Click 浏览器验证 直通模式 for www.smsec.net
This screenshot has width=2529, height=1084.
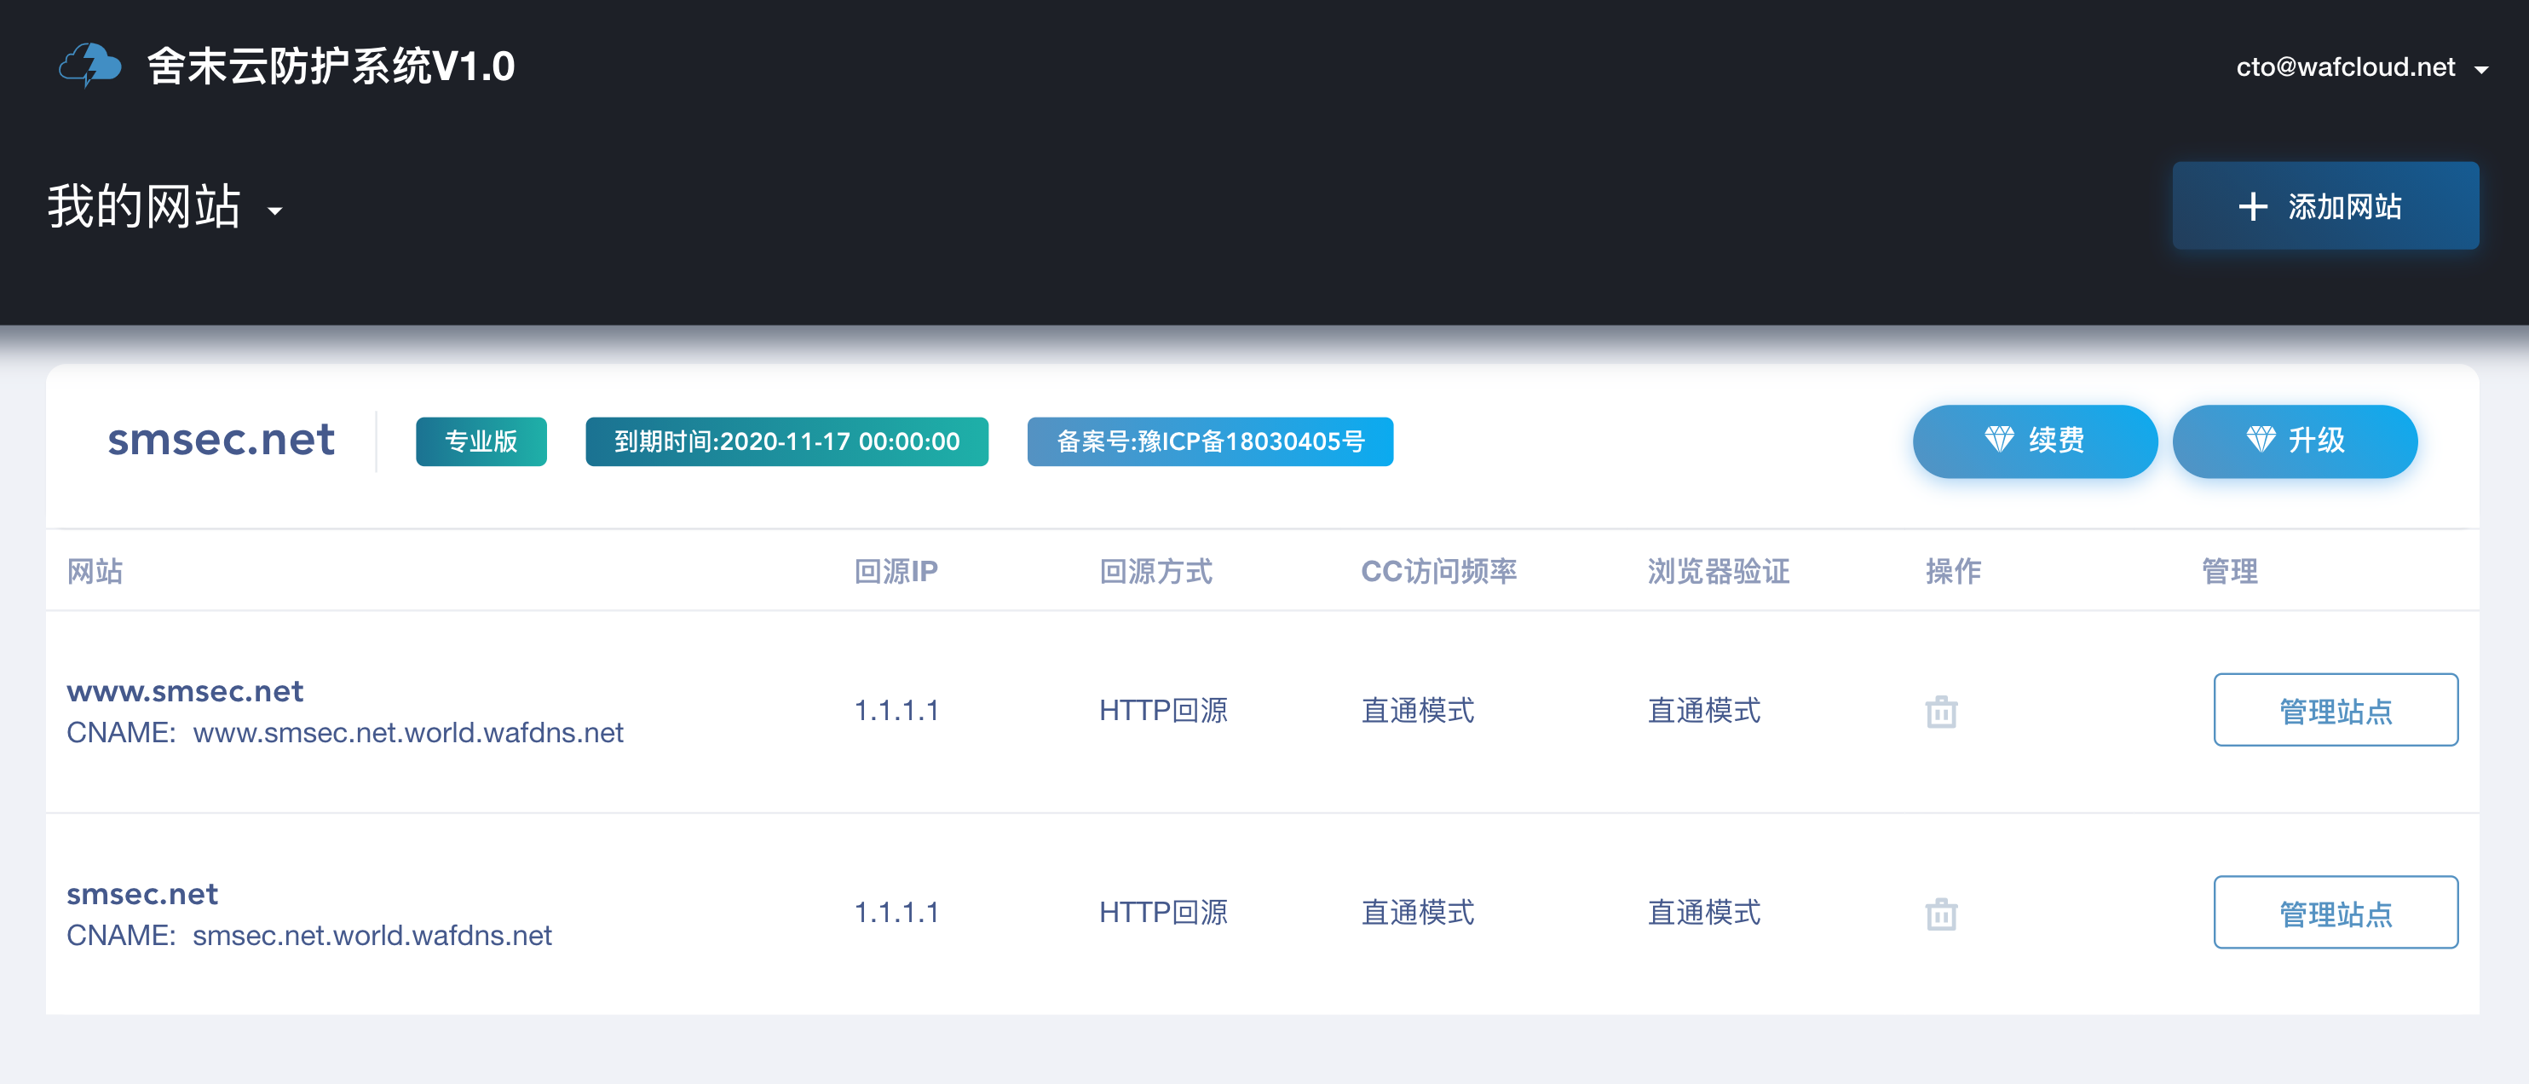coord(1704,710)
